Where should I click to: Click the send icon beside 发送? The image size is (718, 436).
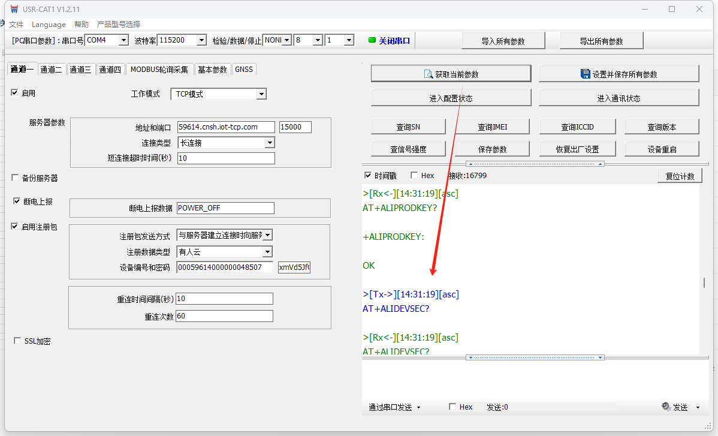pos(666,406)
